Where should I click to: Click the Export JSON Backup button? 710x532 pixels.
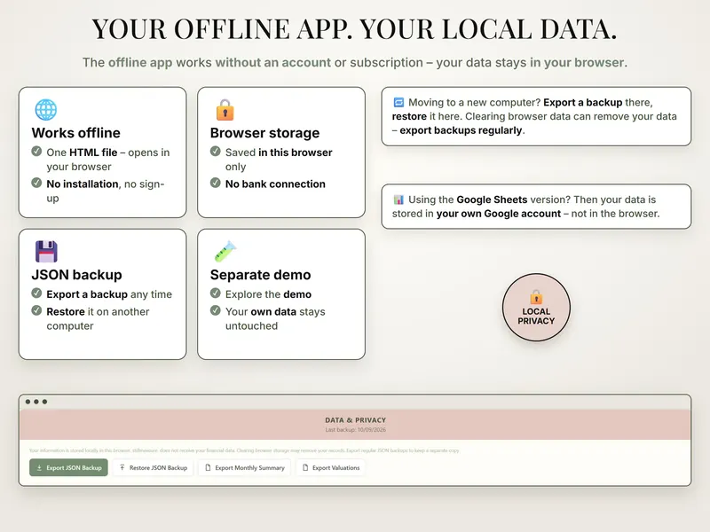pyautogui.click(x=69, y=468)
